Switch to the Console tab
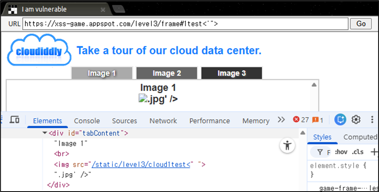Image resolution: width=379 pixels, height=192 pixels. (87, 121)
